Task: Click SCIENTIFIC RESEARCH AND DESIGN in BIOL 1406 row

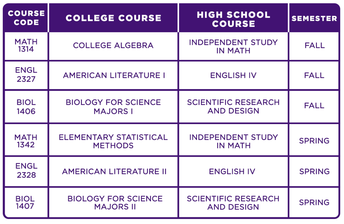Action: point(233,107)
